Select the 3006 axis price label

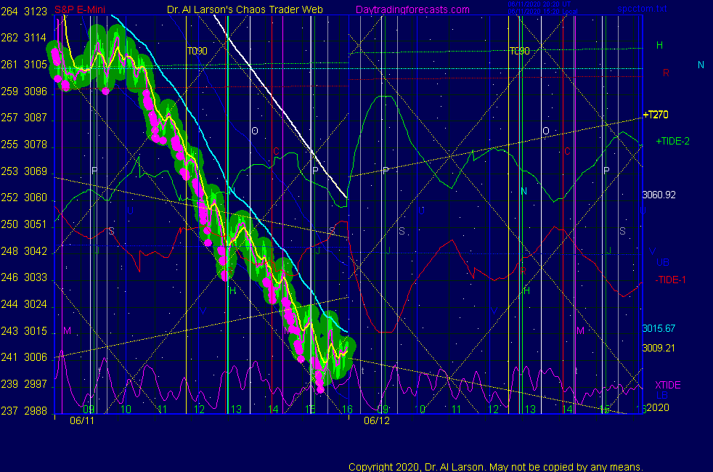point(36,357)
